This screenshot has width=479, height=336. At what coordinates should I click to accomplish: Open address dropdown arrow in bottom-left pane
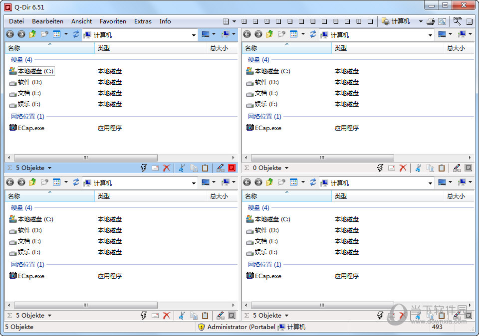[194, 183]
